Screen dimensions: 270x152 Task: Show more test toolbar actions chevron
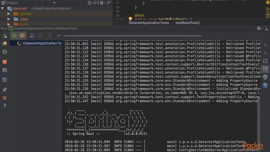point(59,35)
